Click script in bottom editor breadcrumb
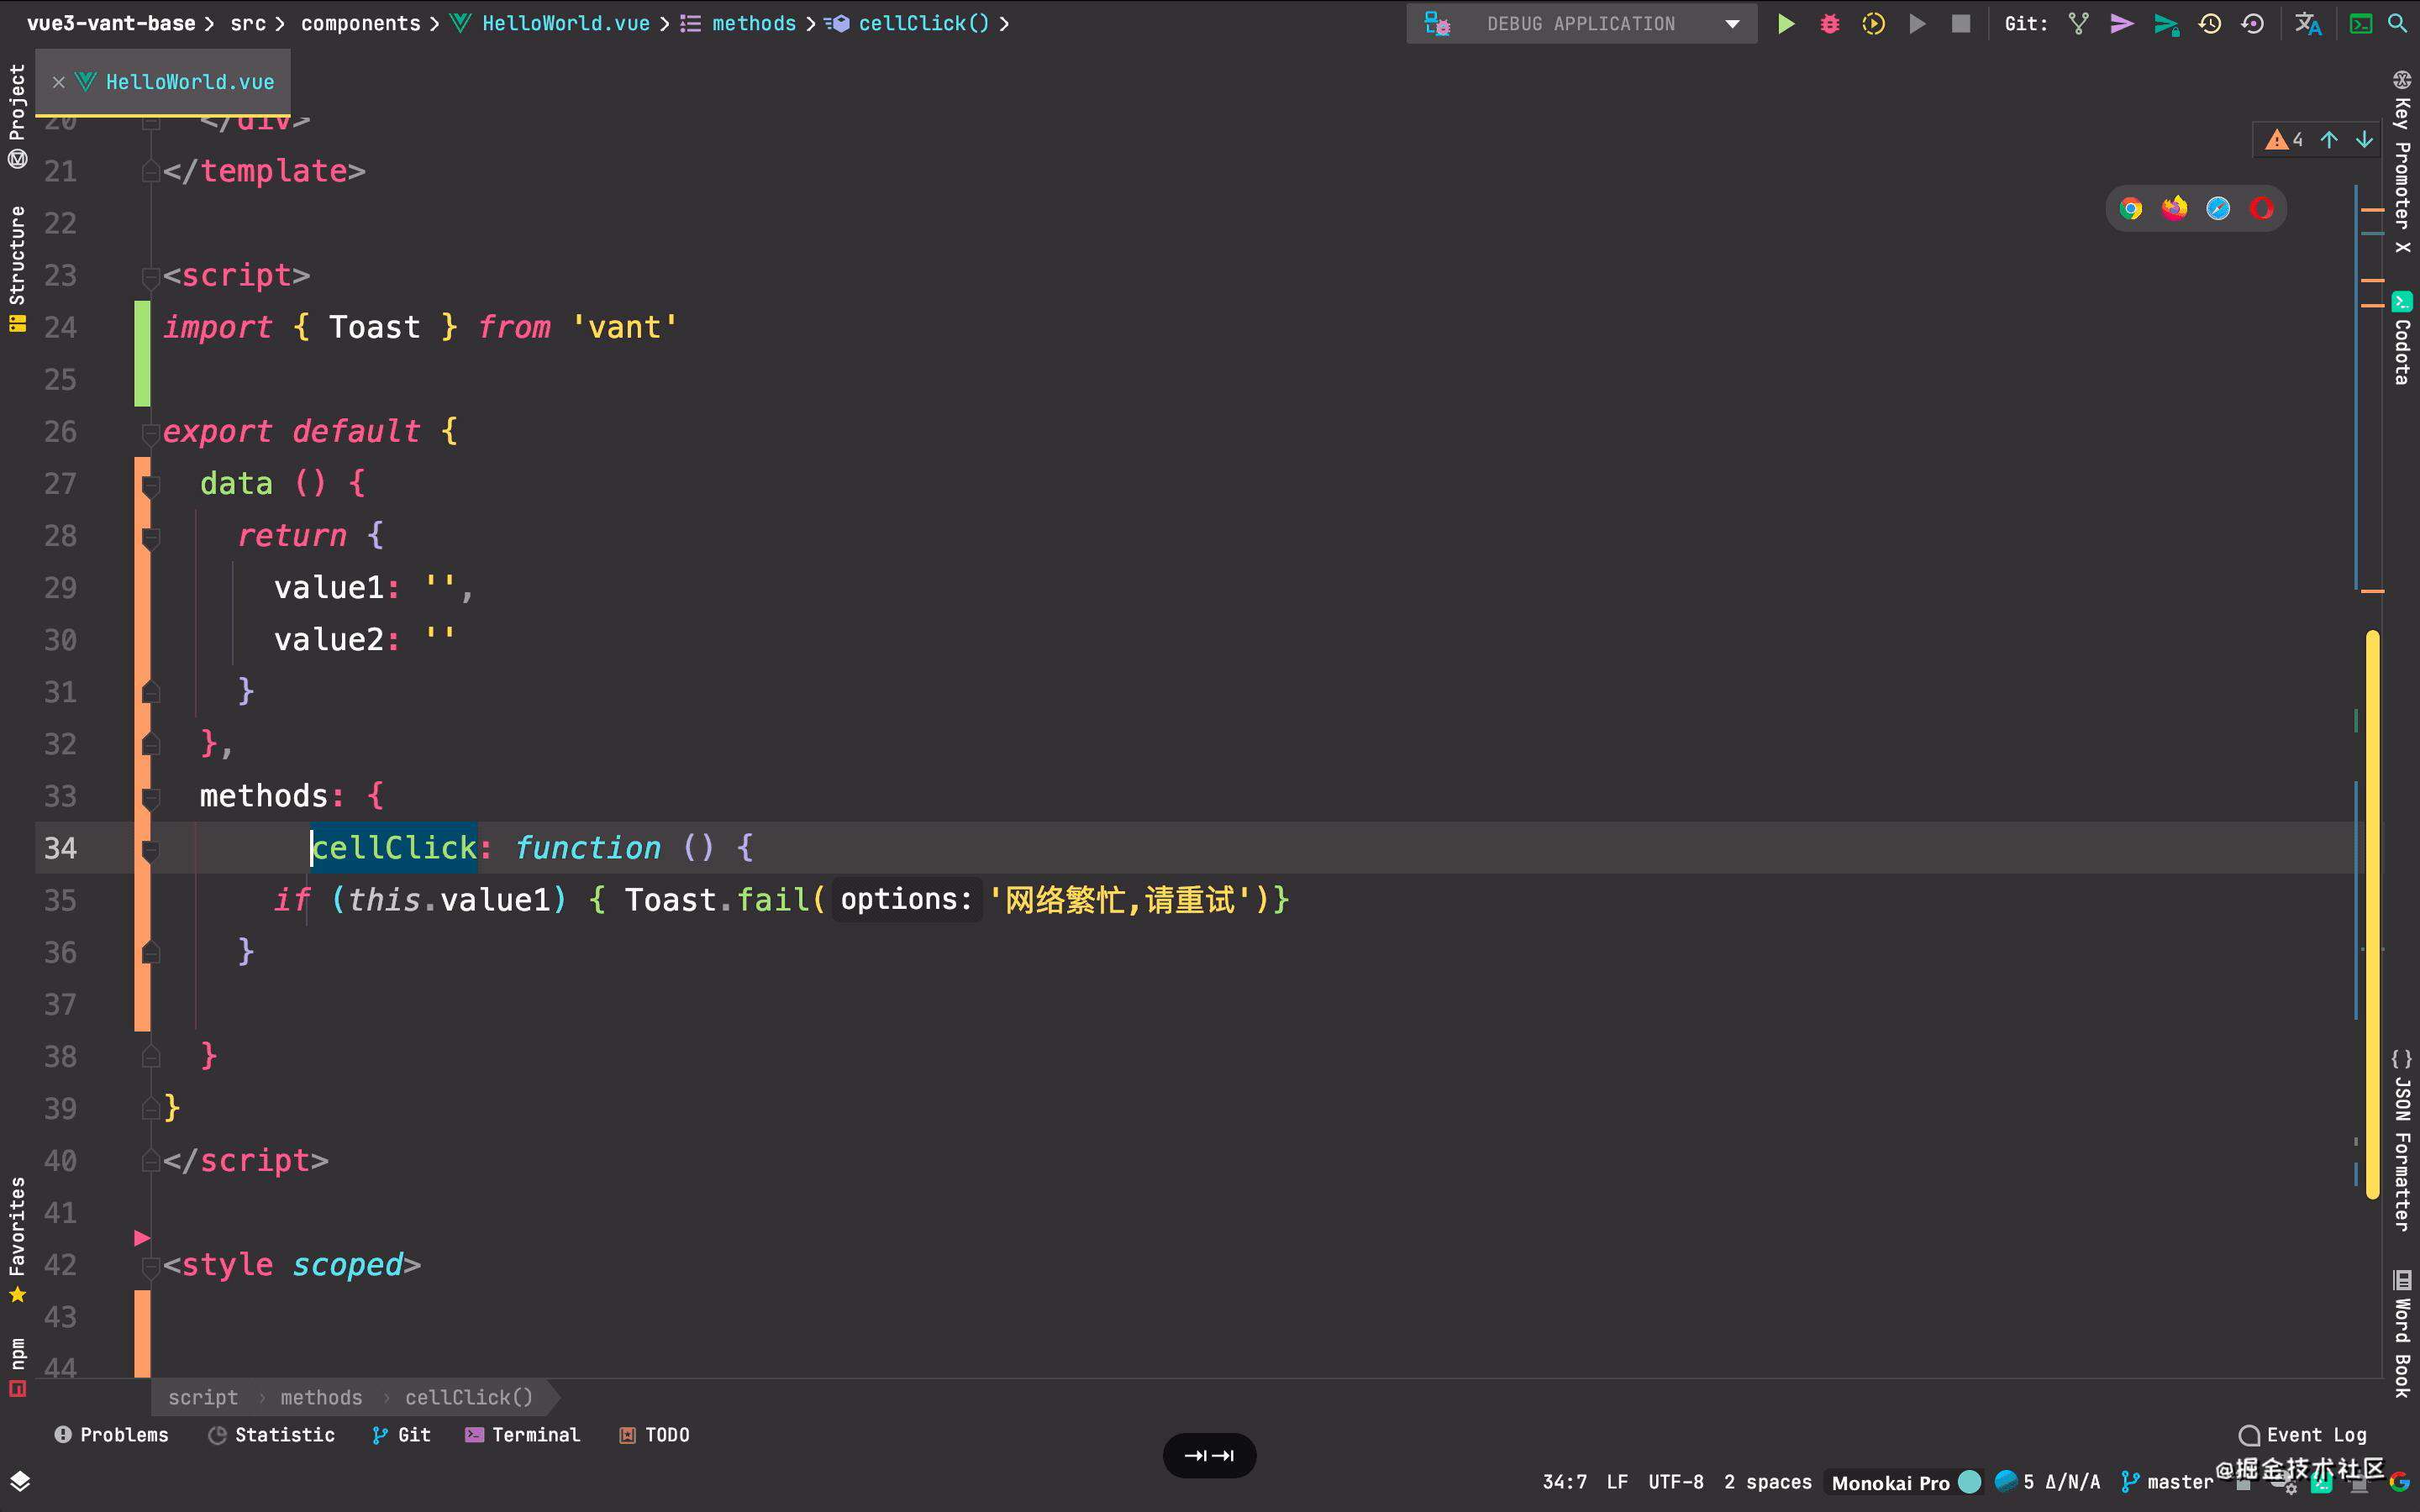Screen dimensions: 2420x1512 tap(203, 1397)
